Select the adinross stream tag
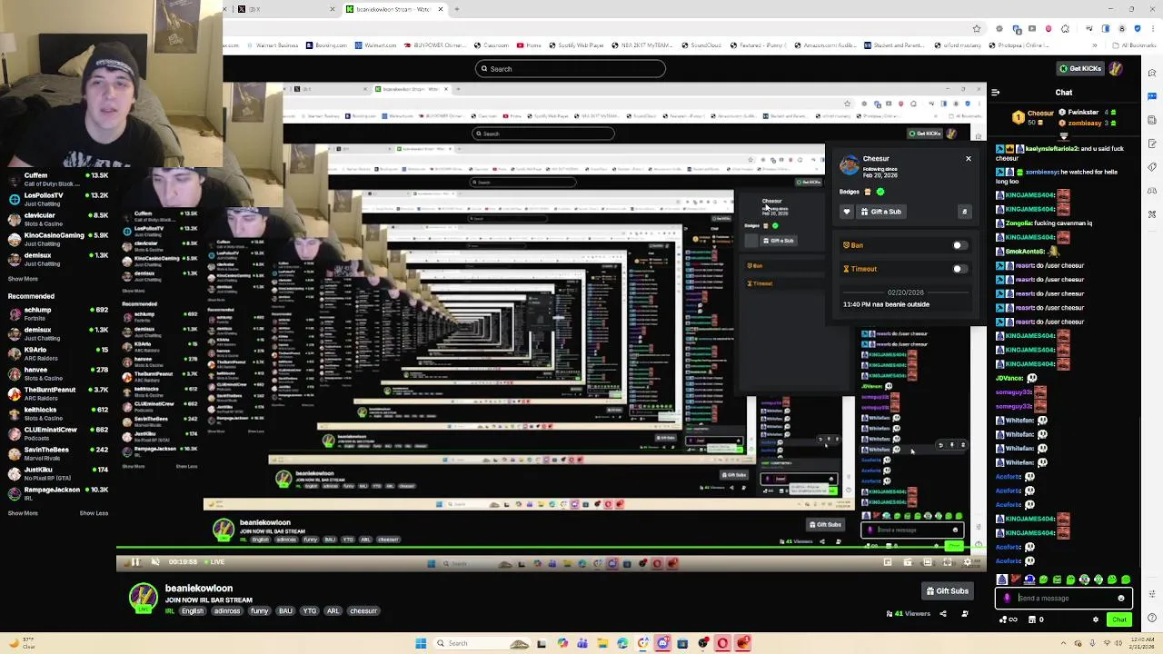The width and height of the screenshot is (1163, 654). click(227, 610)
